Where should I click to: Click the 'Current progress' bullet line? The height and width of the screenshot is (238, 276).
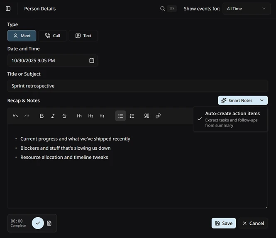pos(75,139)
